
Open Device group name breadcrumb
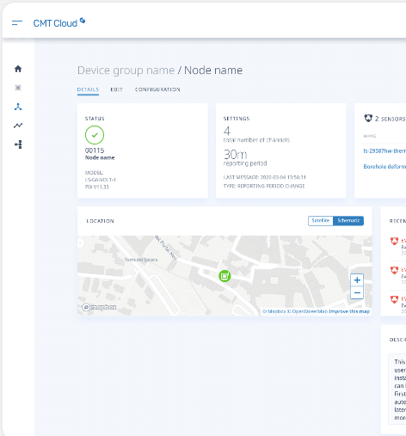[126, 71]
